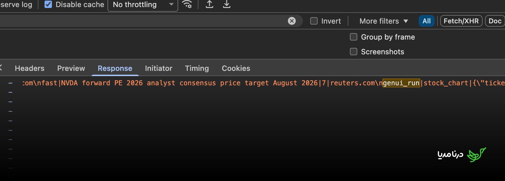Open the Preview tab
The width and height of the screenshot is (505, 181).
tap(71, 68)
